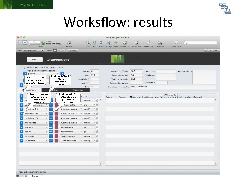Click the green Export arrow icon
This screenshot has height=177, width=236.
[x=116, y=43]
